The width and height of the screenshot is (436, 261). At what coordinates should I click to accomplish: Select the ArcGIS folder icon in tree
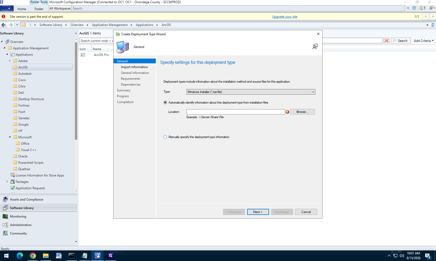pos(15,67)
